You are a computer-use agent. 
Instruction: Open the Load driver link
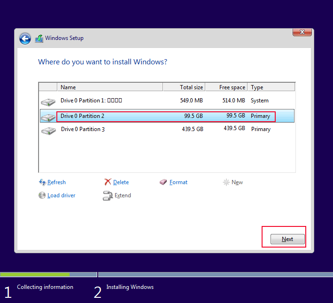[x=62, y=195]
